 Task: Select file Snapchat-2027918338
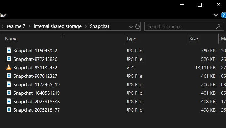37,102
